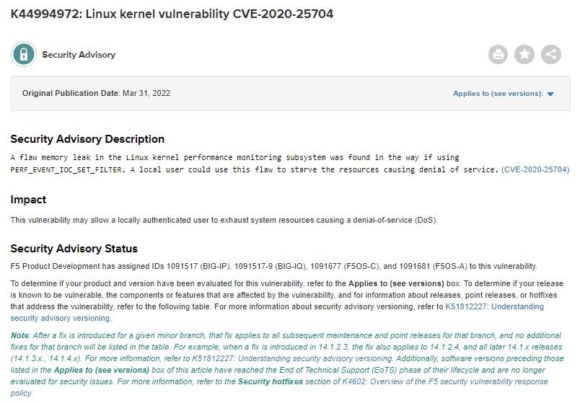
Task: Select the Security Advisory Description heading
Action: pos(87,139)
